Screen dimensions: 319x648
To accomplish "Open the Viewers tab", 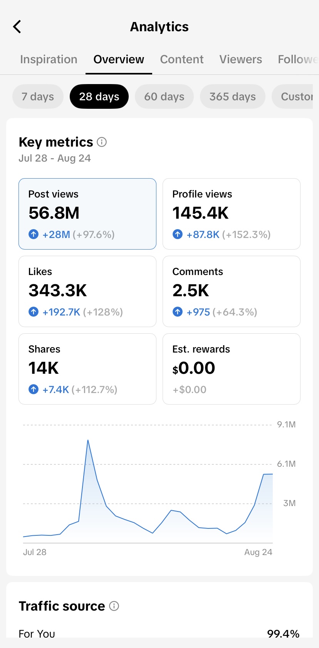I will click(241, 59).
